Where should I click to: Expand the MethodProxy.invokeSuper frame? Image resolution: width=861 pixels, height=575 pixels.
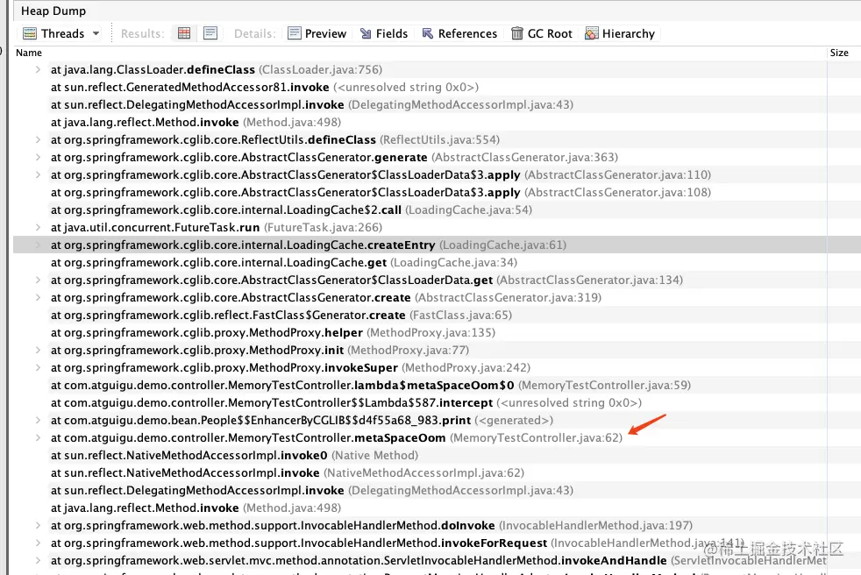[38, 368]
